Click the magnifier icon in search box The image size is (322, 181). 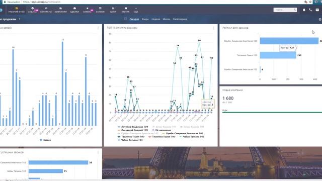pos(295,10)
